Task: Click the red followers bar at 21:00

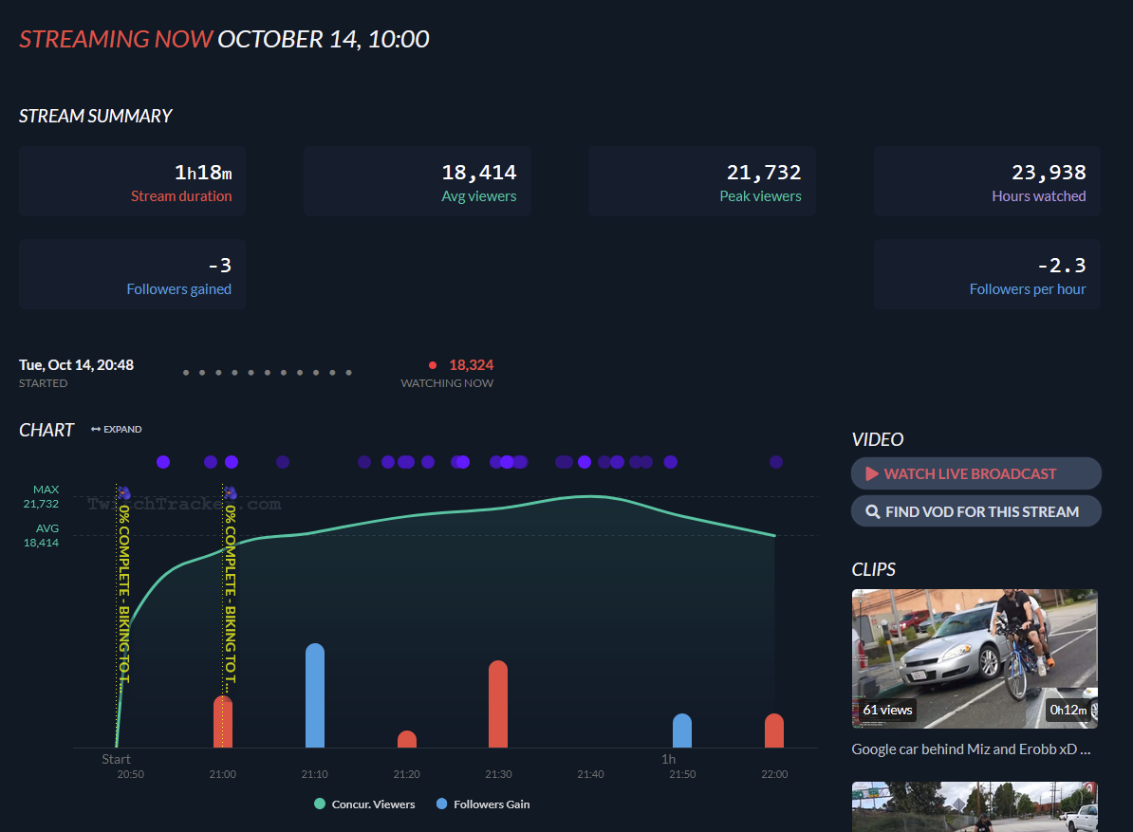Action: pyautogui.click(x=223, y=722)
